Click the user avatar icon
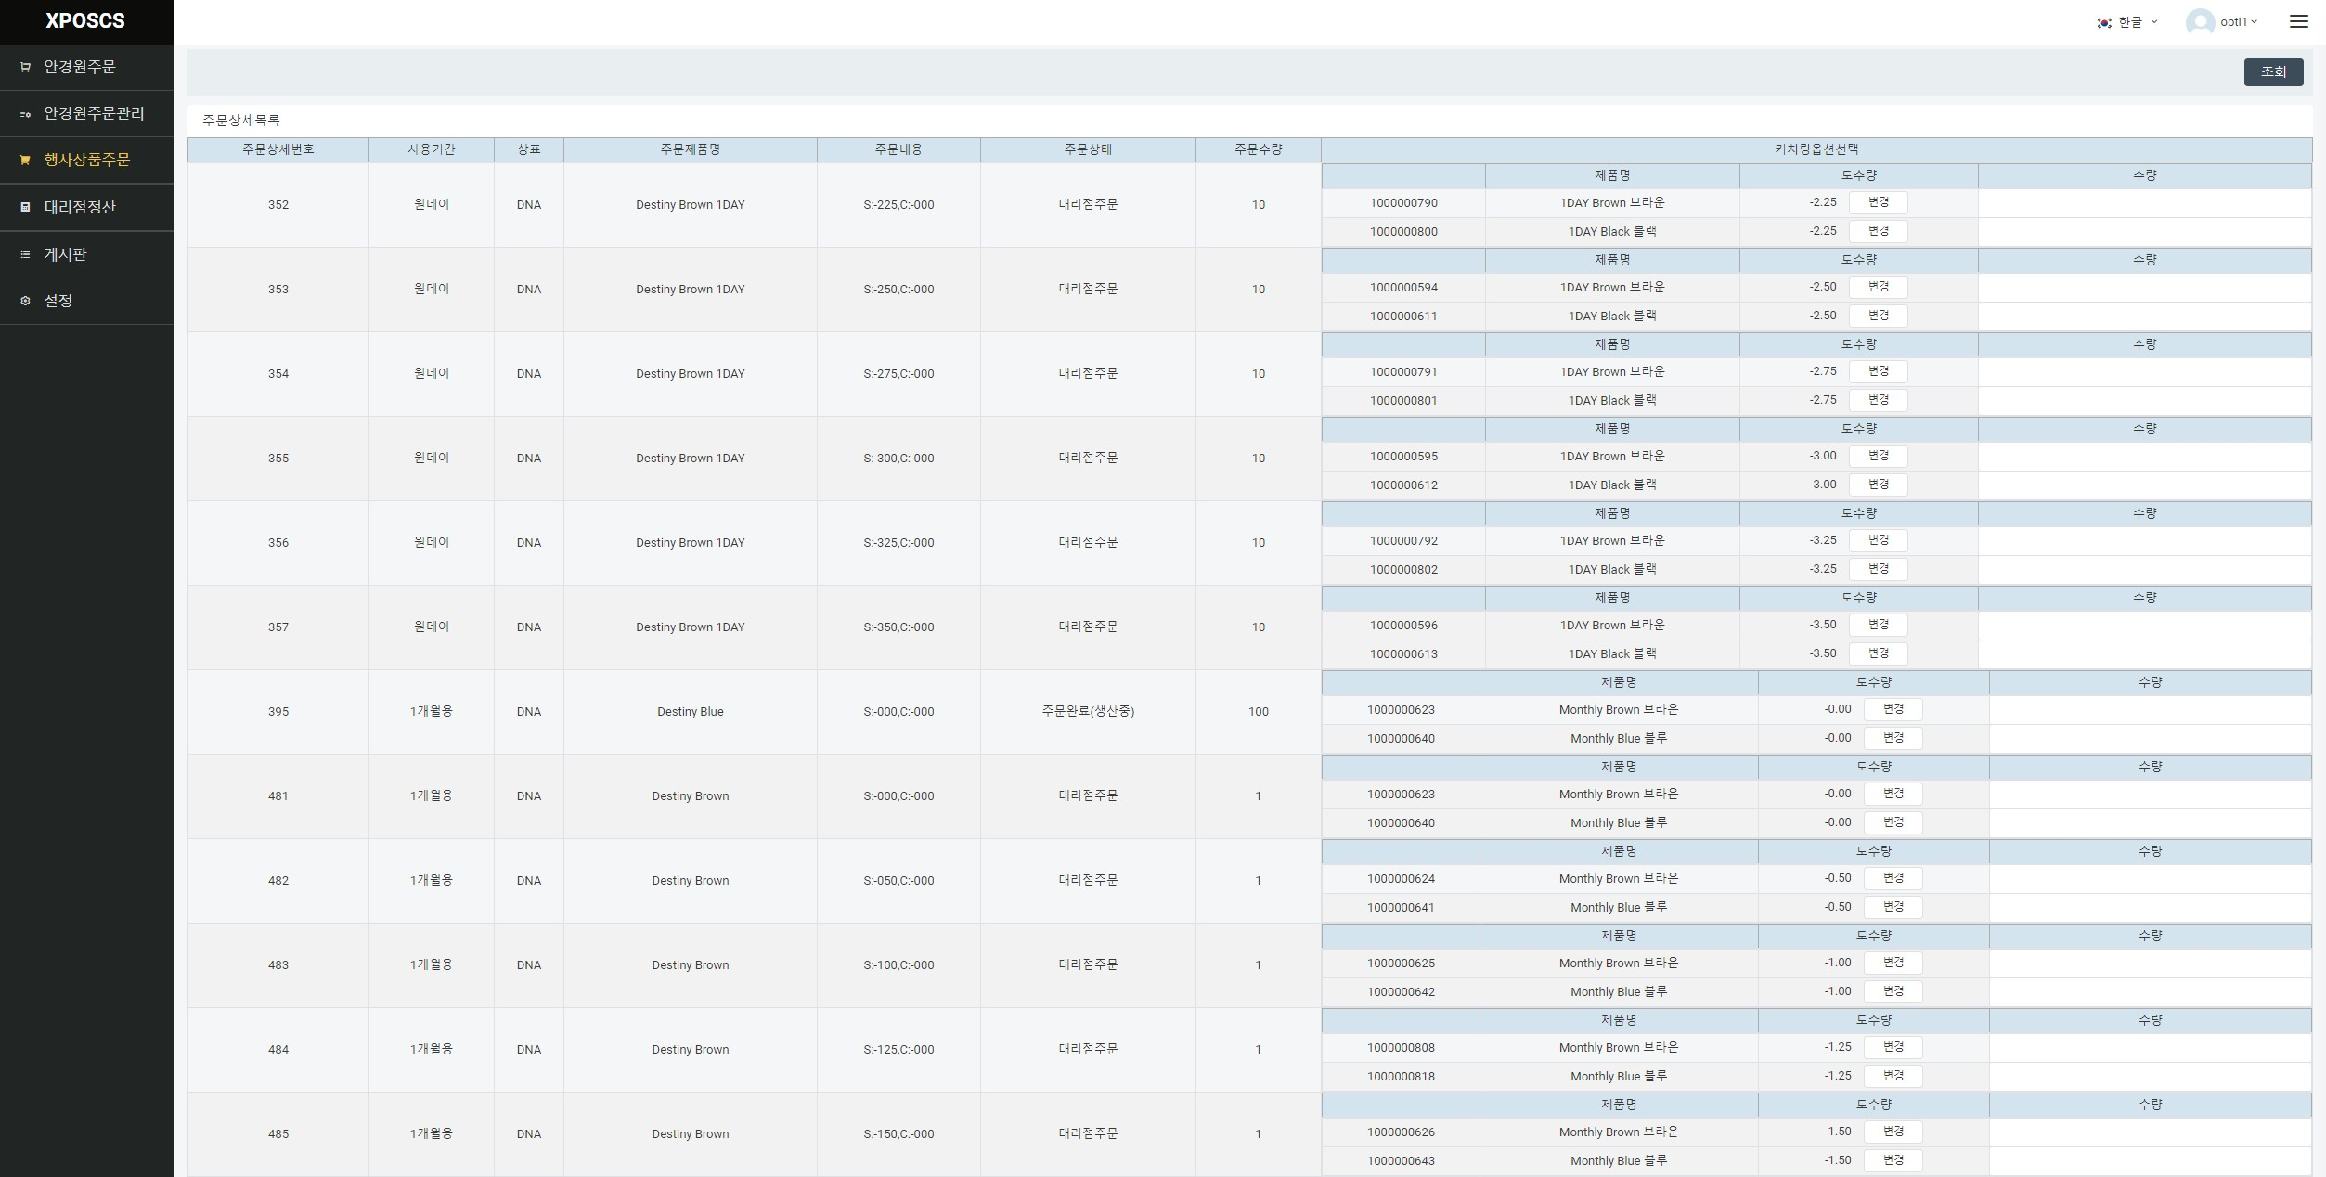 coord(2200,22)
